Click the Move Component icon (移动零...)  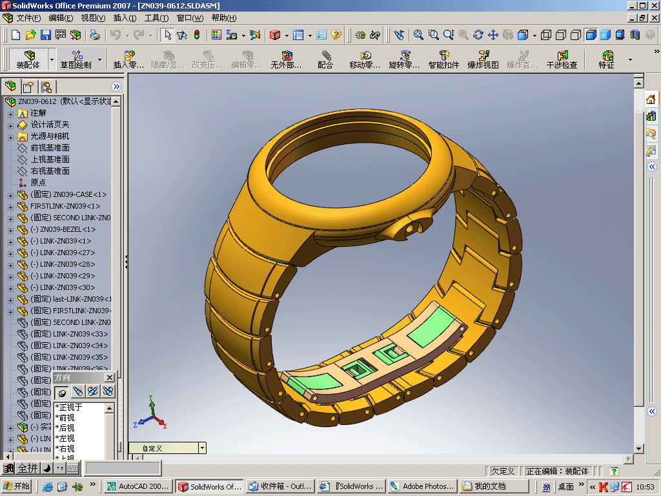(365, 59)
